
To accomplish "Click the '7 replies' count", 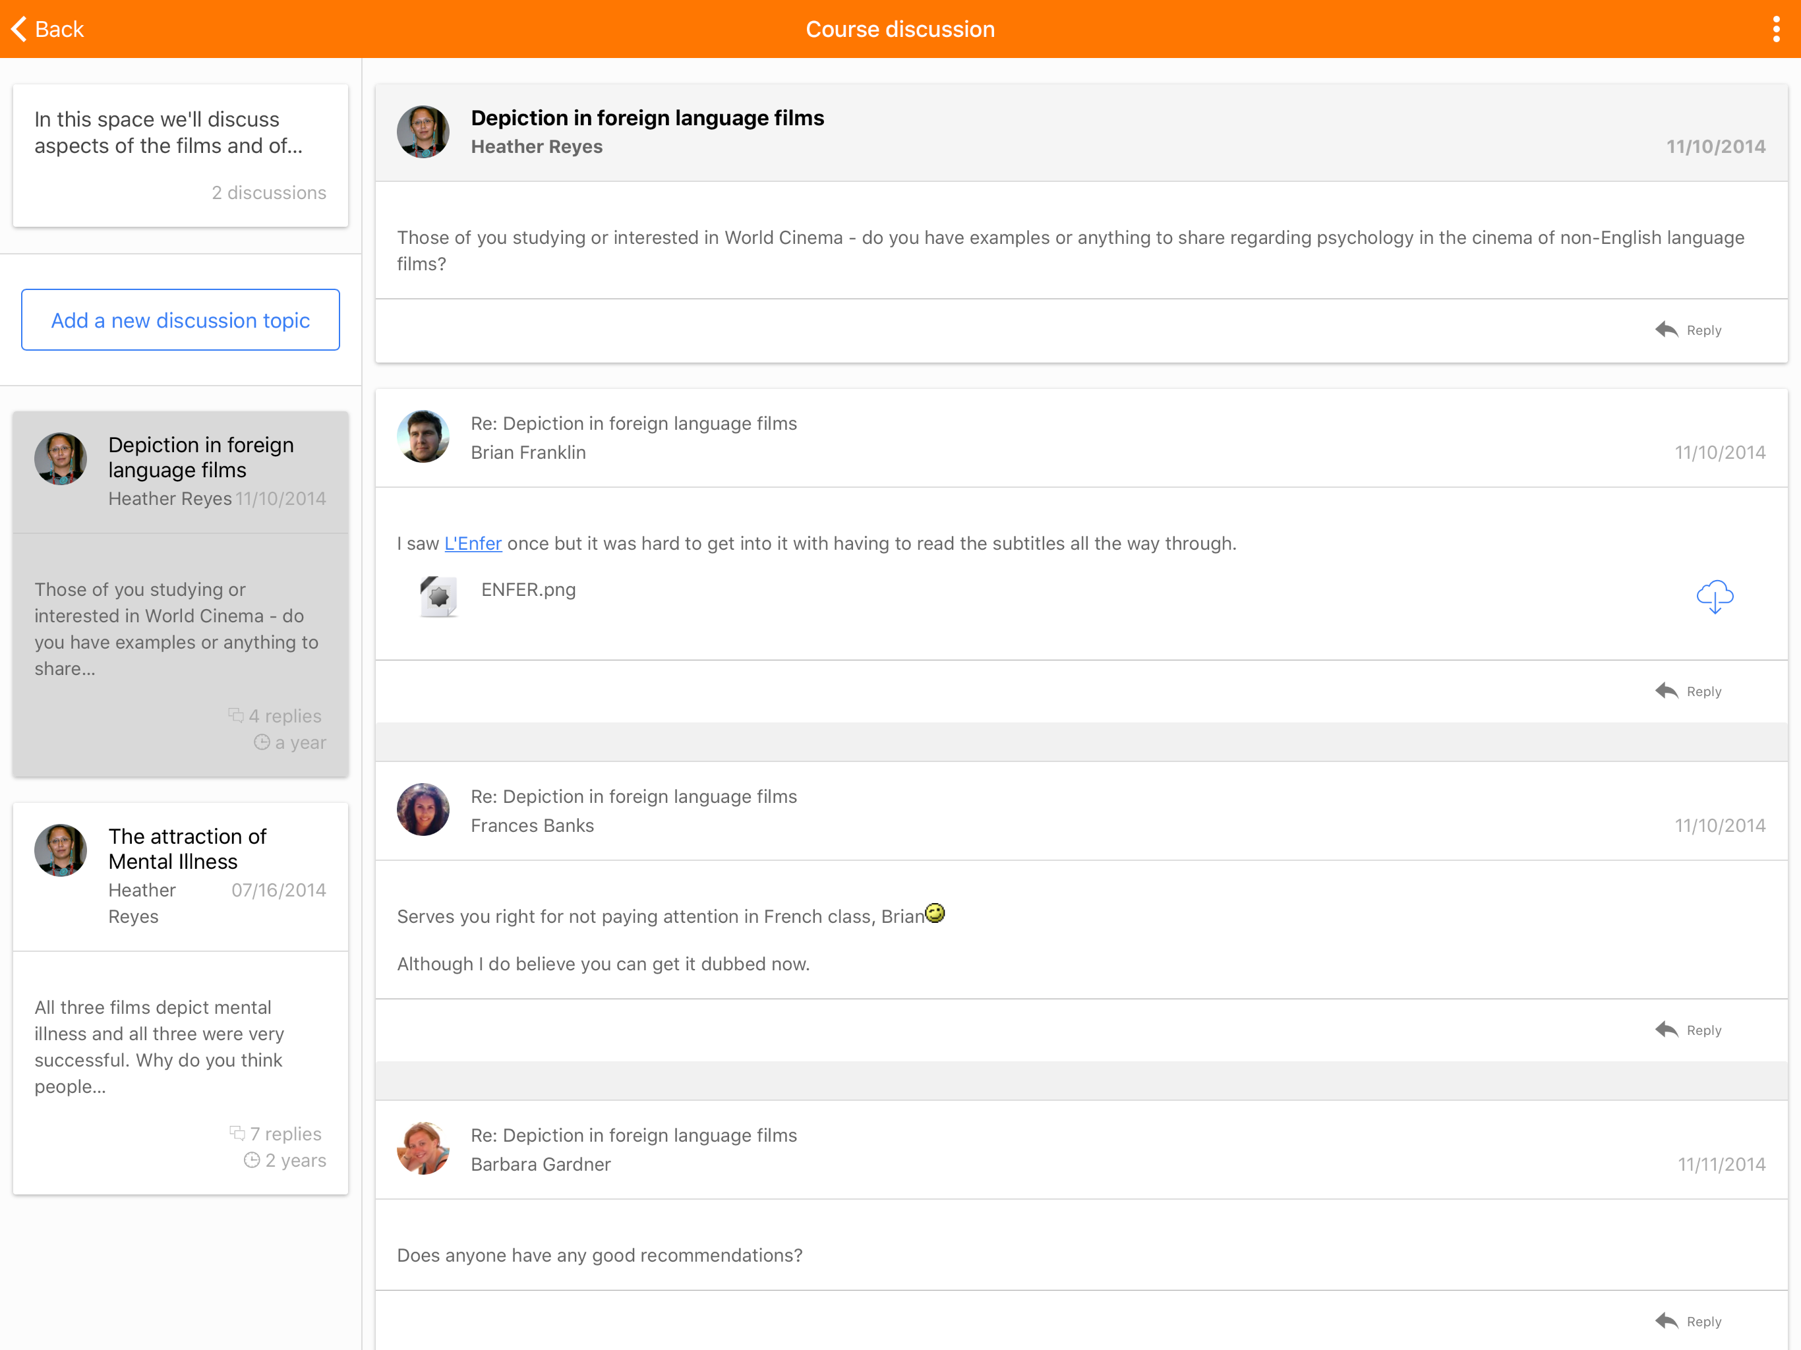I will (286, 1134).
